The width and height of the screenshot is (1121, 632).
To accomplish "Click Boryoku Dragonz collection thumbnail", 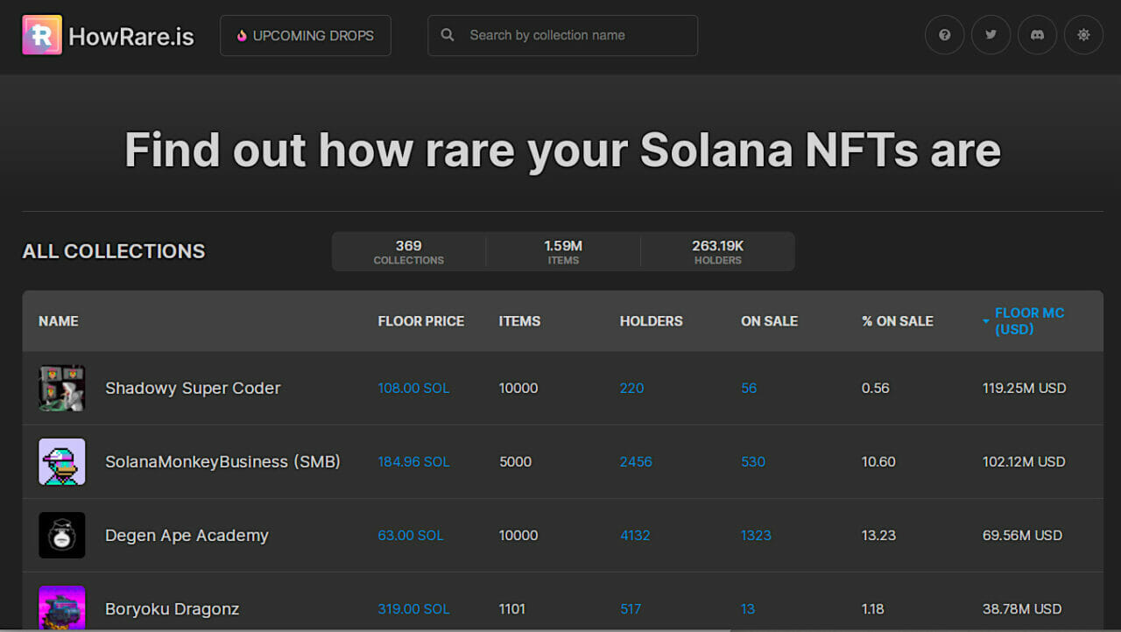I will tap(62, 607).
